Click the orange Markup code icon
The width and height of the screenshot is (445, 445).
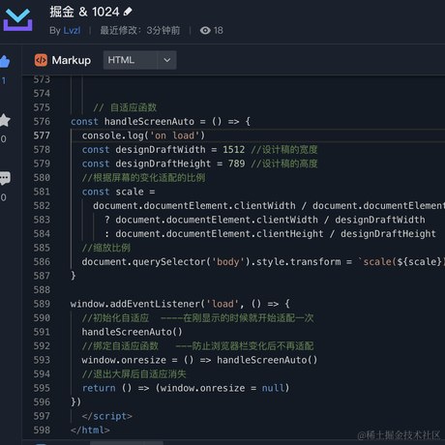click(x=41, y=60)
